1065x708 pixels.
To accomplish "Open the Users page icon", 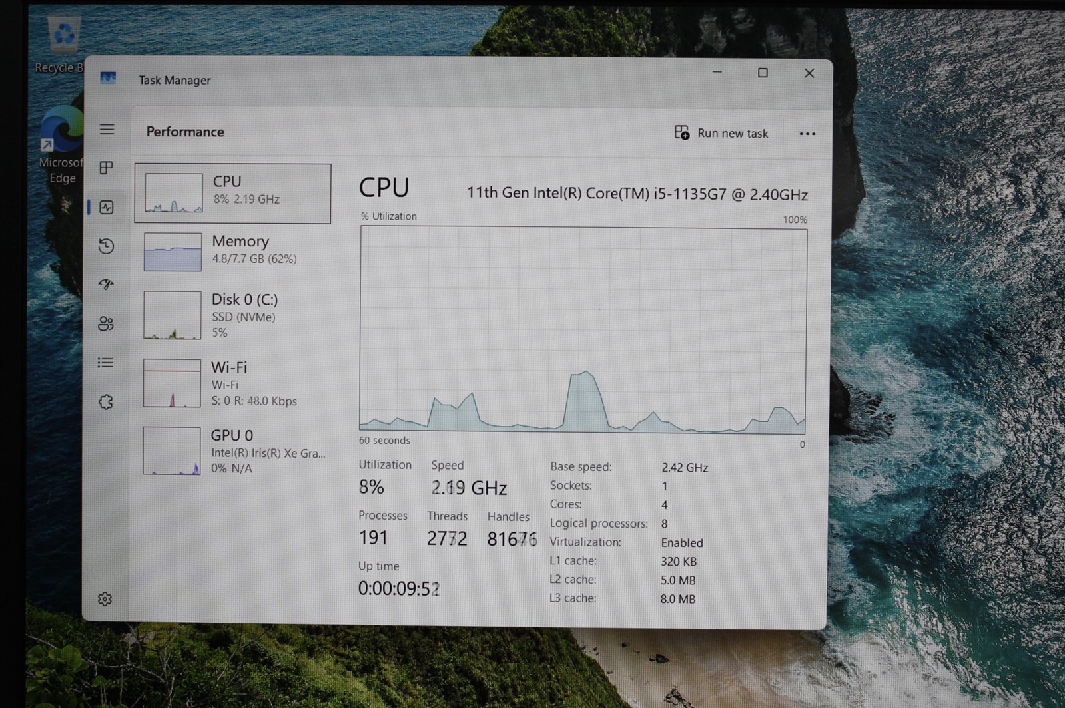I will click(106, 323).
